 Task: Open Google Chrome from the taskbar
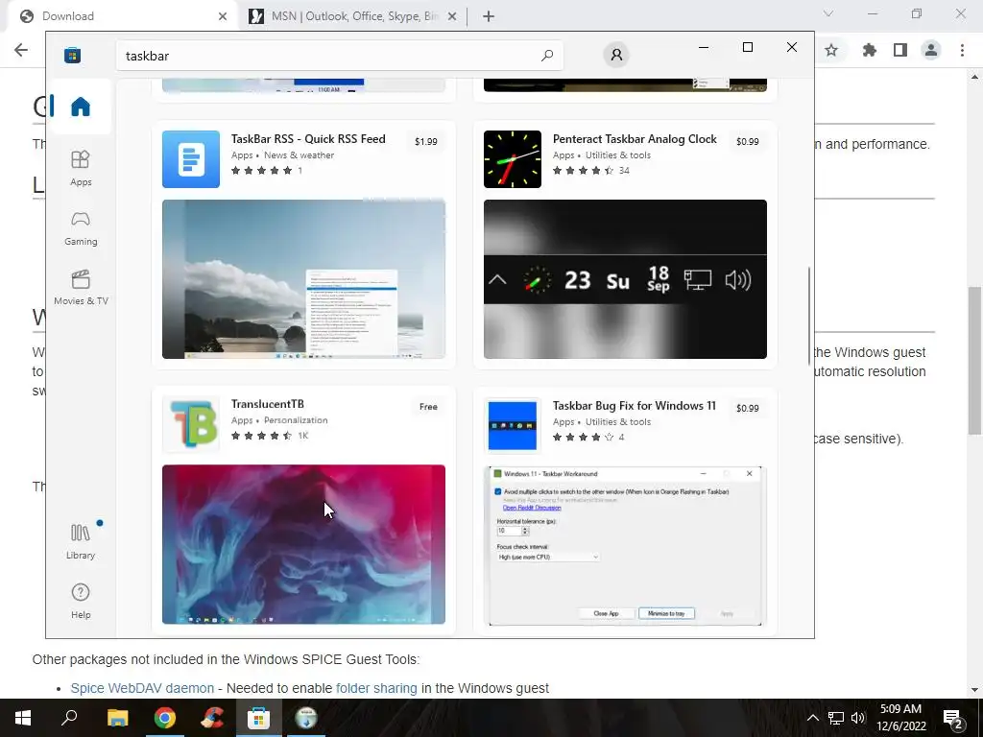tap(165, 718)
